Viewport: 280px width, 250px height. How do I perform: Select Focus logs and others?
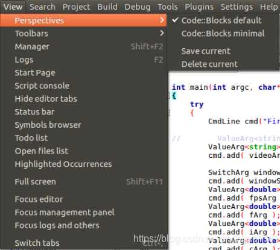(83, 225)
